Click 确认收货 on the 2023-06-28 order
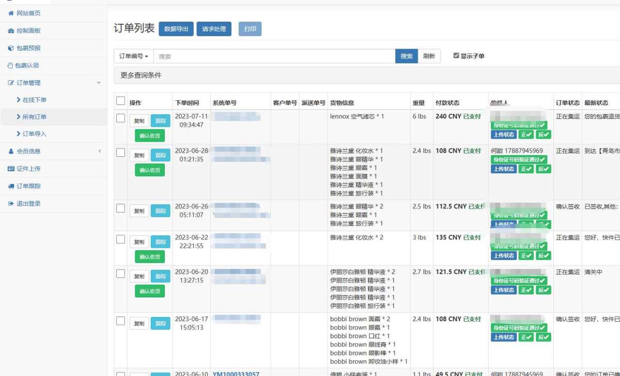This screenshot has width=620, height=376. (150, 170)
